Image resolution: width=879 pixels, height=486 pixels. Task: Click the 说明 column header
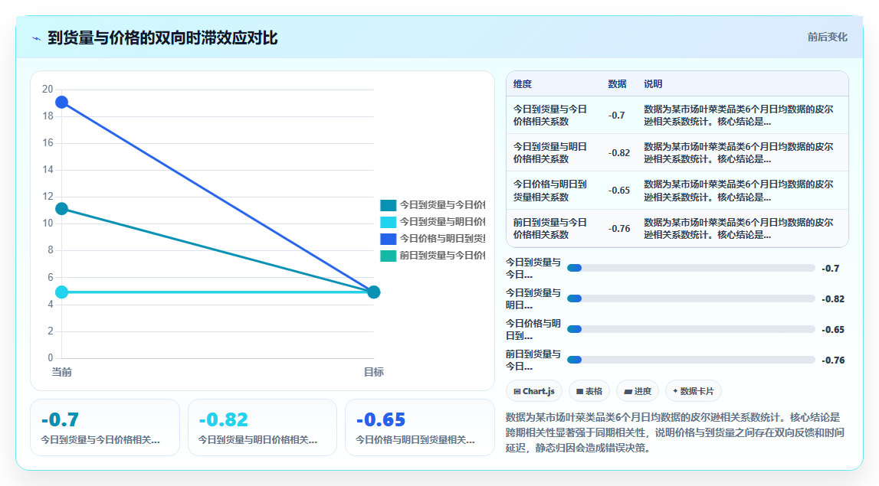click(653, 84)
